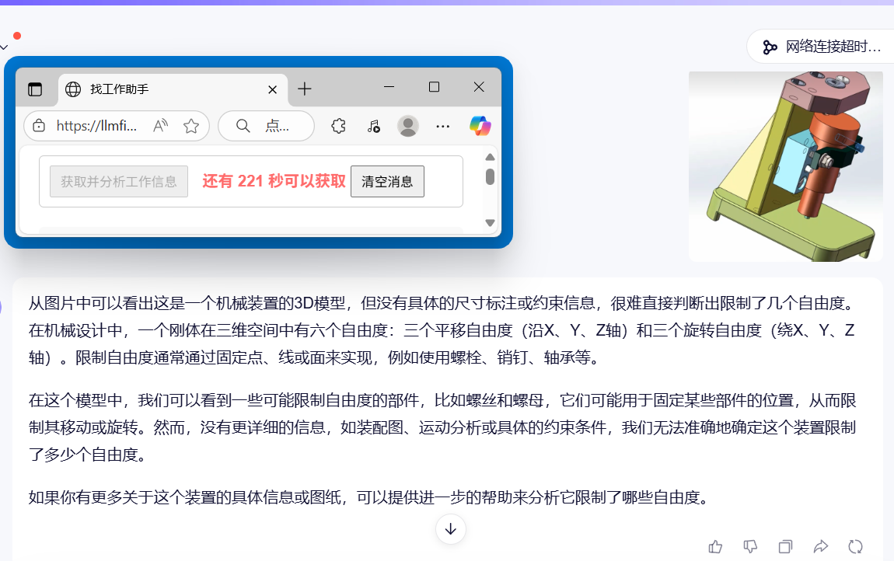Click the search box labeled 点...
Screen dimensions: 894x561
267,126
